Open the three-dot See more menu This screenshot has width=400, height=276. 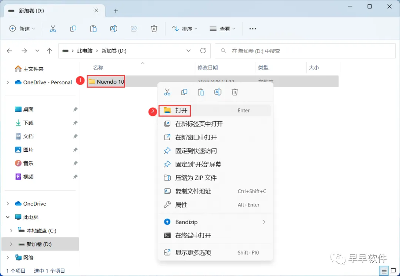(253, 29)
